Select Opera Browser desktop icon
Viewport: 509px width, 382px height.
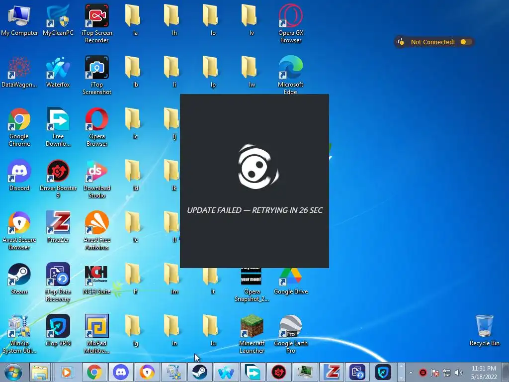click(x=97, y=127)
